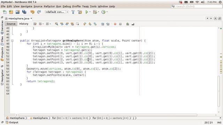Open the default configuration combo box

57,12
